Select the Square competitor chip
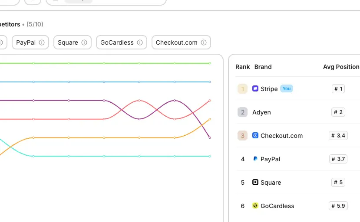Image resolution: width=360 pixels, height=222 pixels. pyautogui.click(x=73, y=42)
